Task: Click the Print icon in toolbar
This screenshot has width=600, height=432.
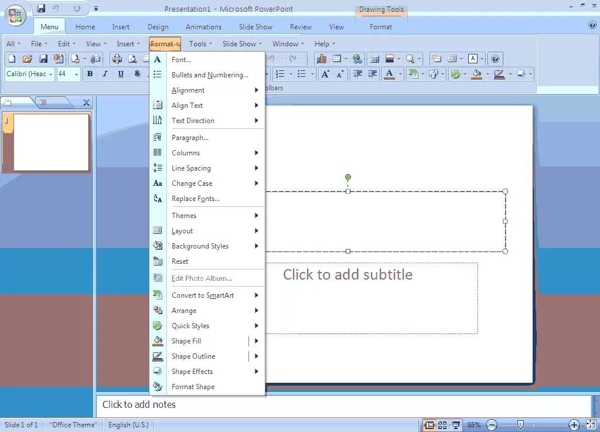Action: 117,59
